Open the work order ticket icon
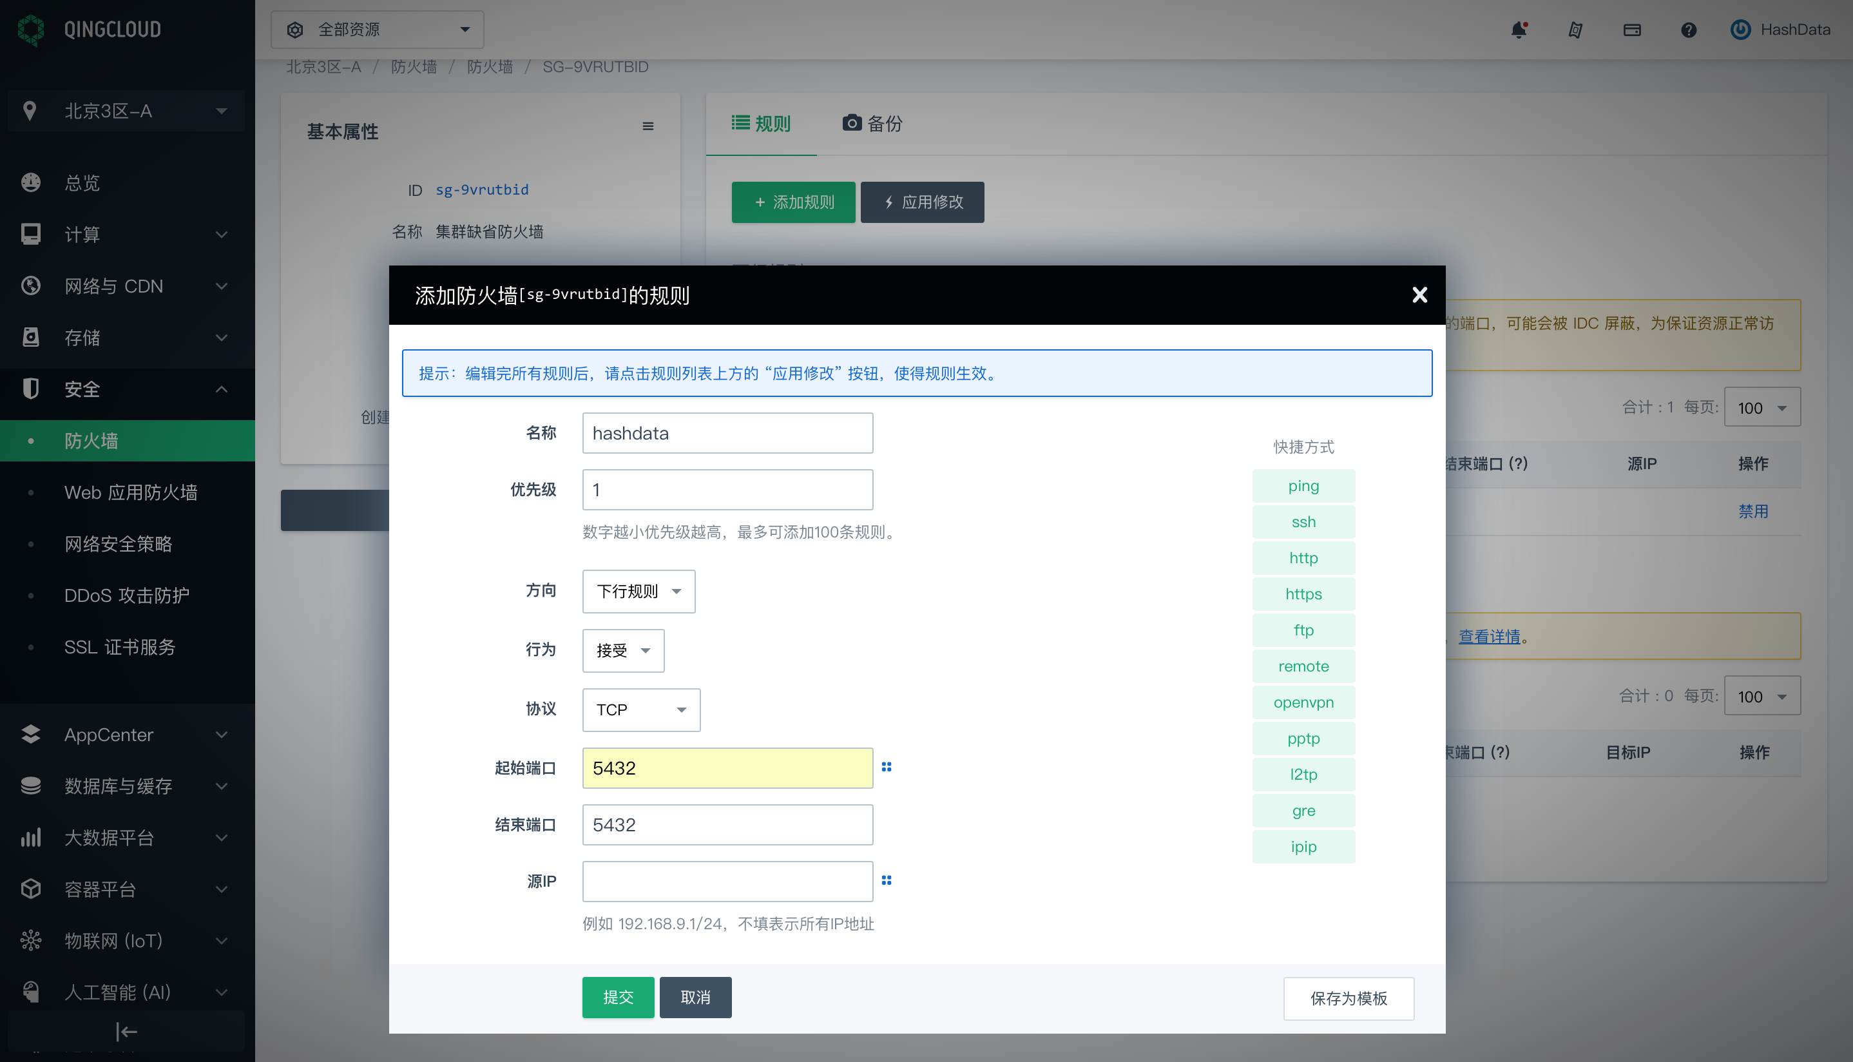Image resolution: width=1853 pixels, height=1062 pixels. pos(1575,30)
